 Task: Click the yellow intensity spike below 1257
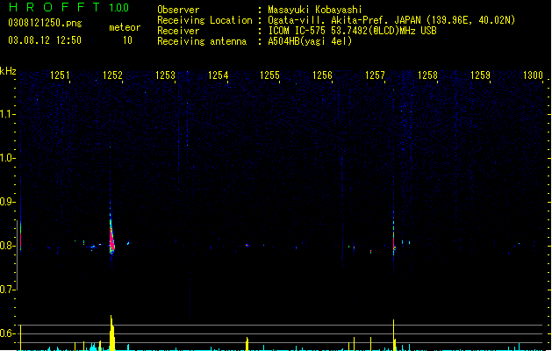tap(394, 335)
